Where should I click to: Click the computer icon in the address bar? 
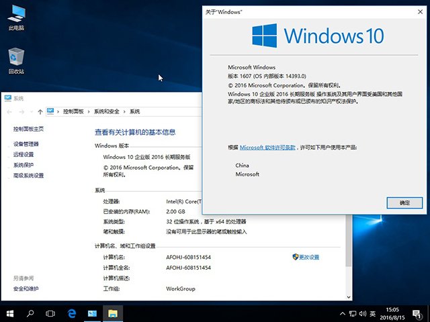50,111
